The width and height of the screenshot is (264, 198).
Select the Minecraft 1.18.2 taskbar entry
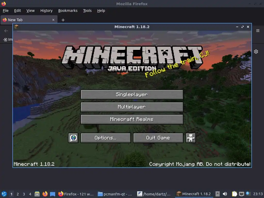(194, 194)
